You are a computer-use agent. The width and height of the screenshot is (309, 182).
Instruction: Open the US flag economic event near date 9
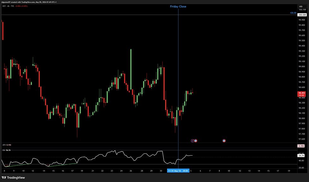click(x=224, y=141)
